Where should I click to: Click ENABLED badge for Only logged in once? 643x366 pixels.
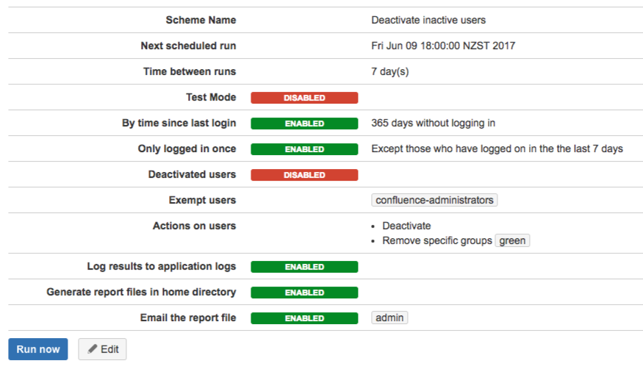[304, 149]
